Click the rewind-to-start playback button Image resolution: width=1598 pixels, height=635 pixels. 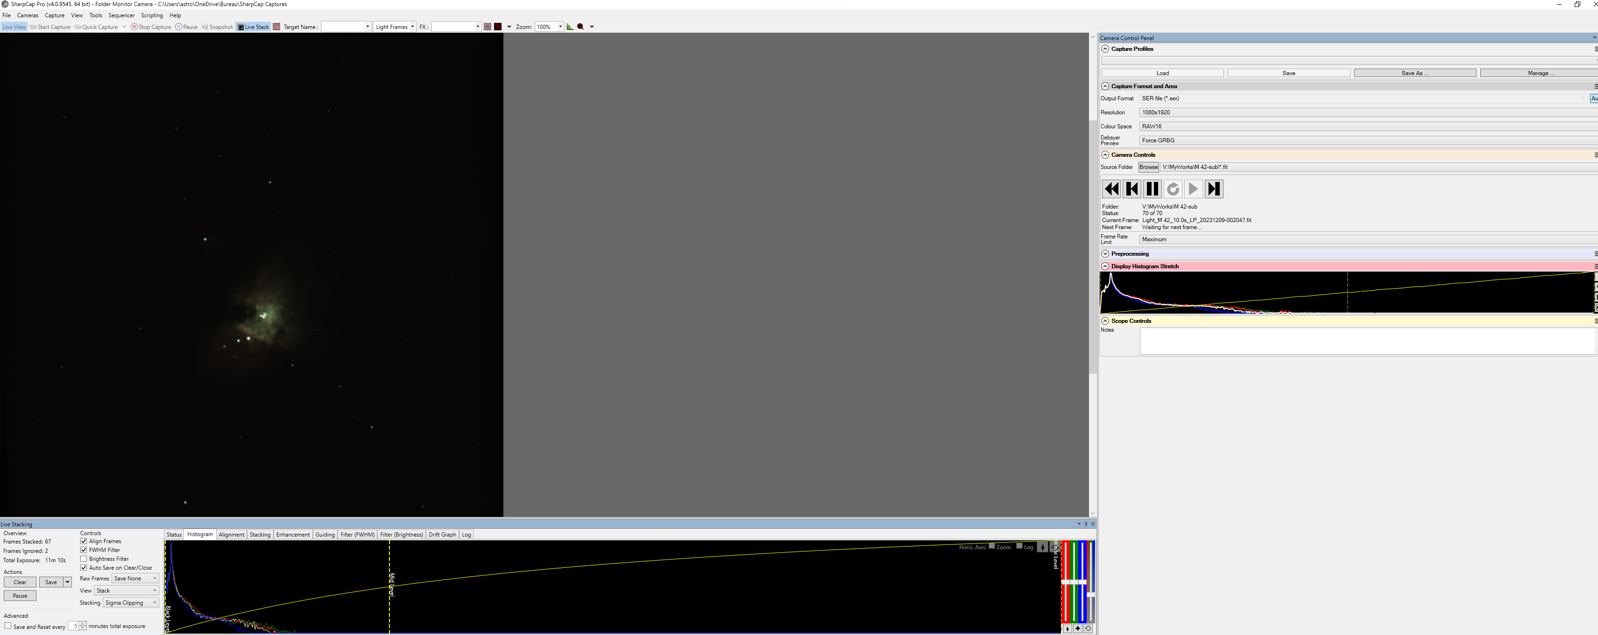click(1111, 189)
